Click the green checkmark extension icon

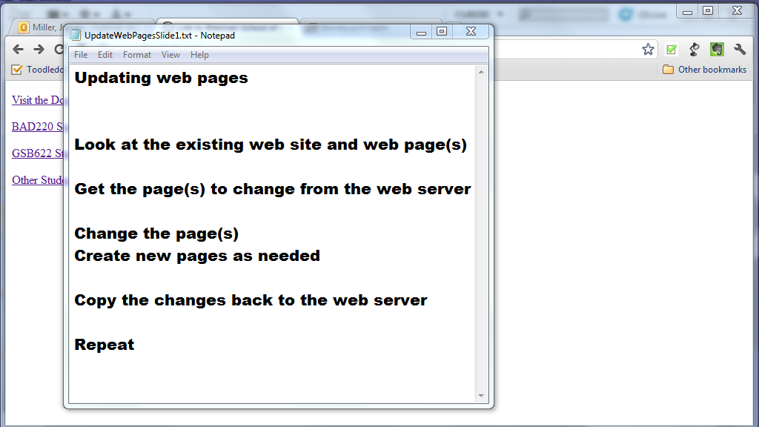pyautogui.click(x=671, y=50)
